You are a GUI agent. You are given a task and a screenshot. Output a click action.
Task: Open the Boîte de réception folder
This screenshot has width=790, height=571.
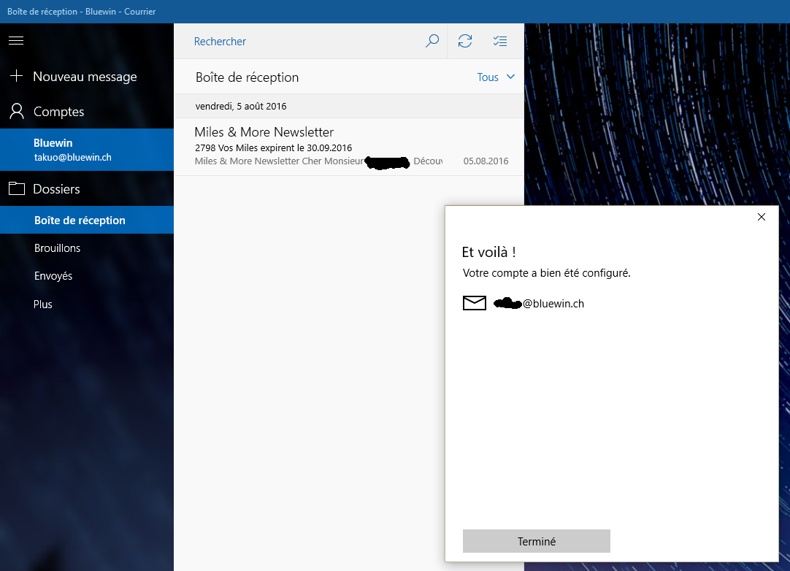click(x=80, y=221)
